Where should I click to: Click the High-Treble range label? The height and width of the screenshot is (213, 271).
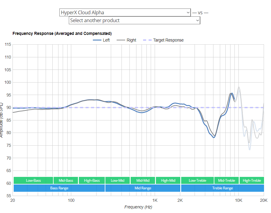(x=252, y=181)
